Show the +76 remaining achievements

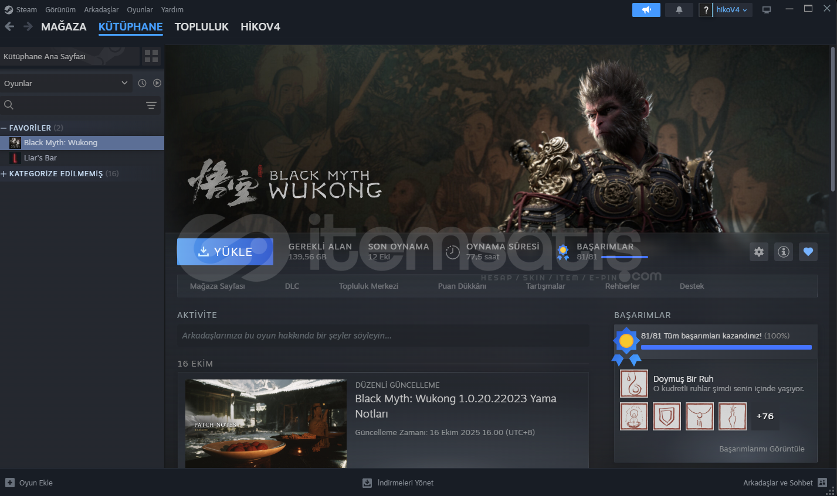click(x=765, y=416)
